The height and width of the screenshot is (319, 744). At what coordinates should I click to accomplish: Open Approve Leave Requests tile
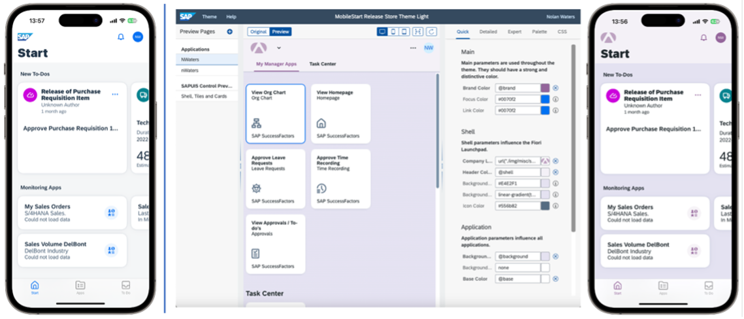click(276, 179)
